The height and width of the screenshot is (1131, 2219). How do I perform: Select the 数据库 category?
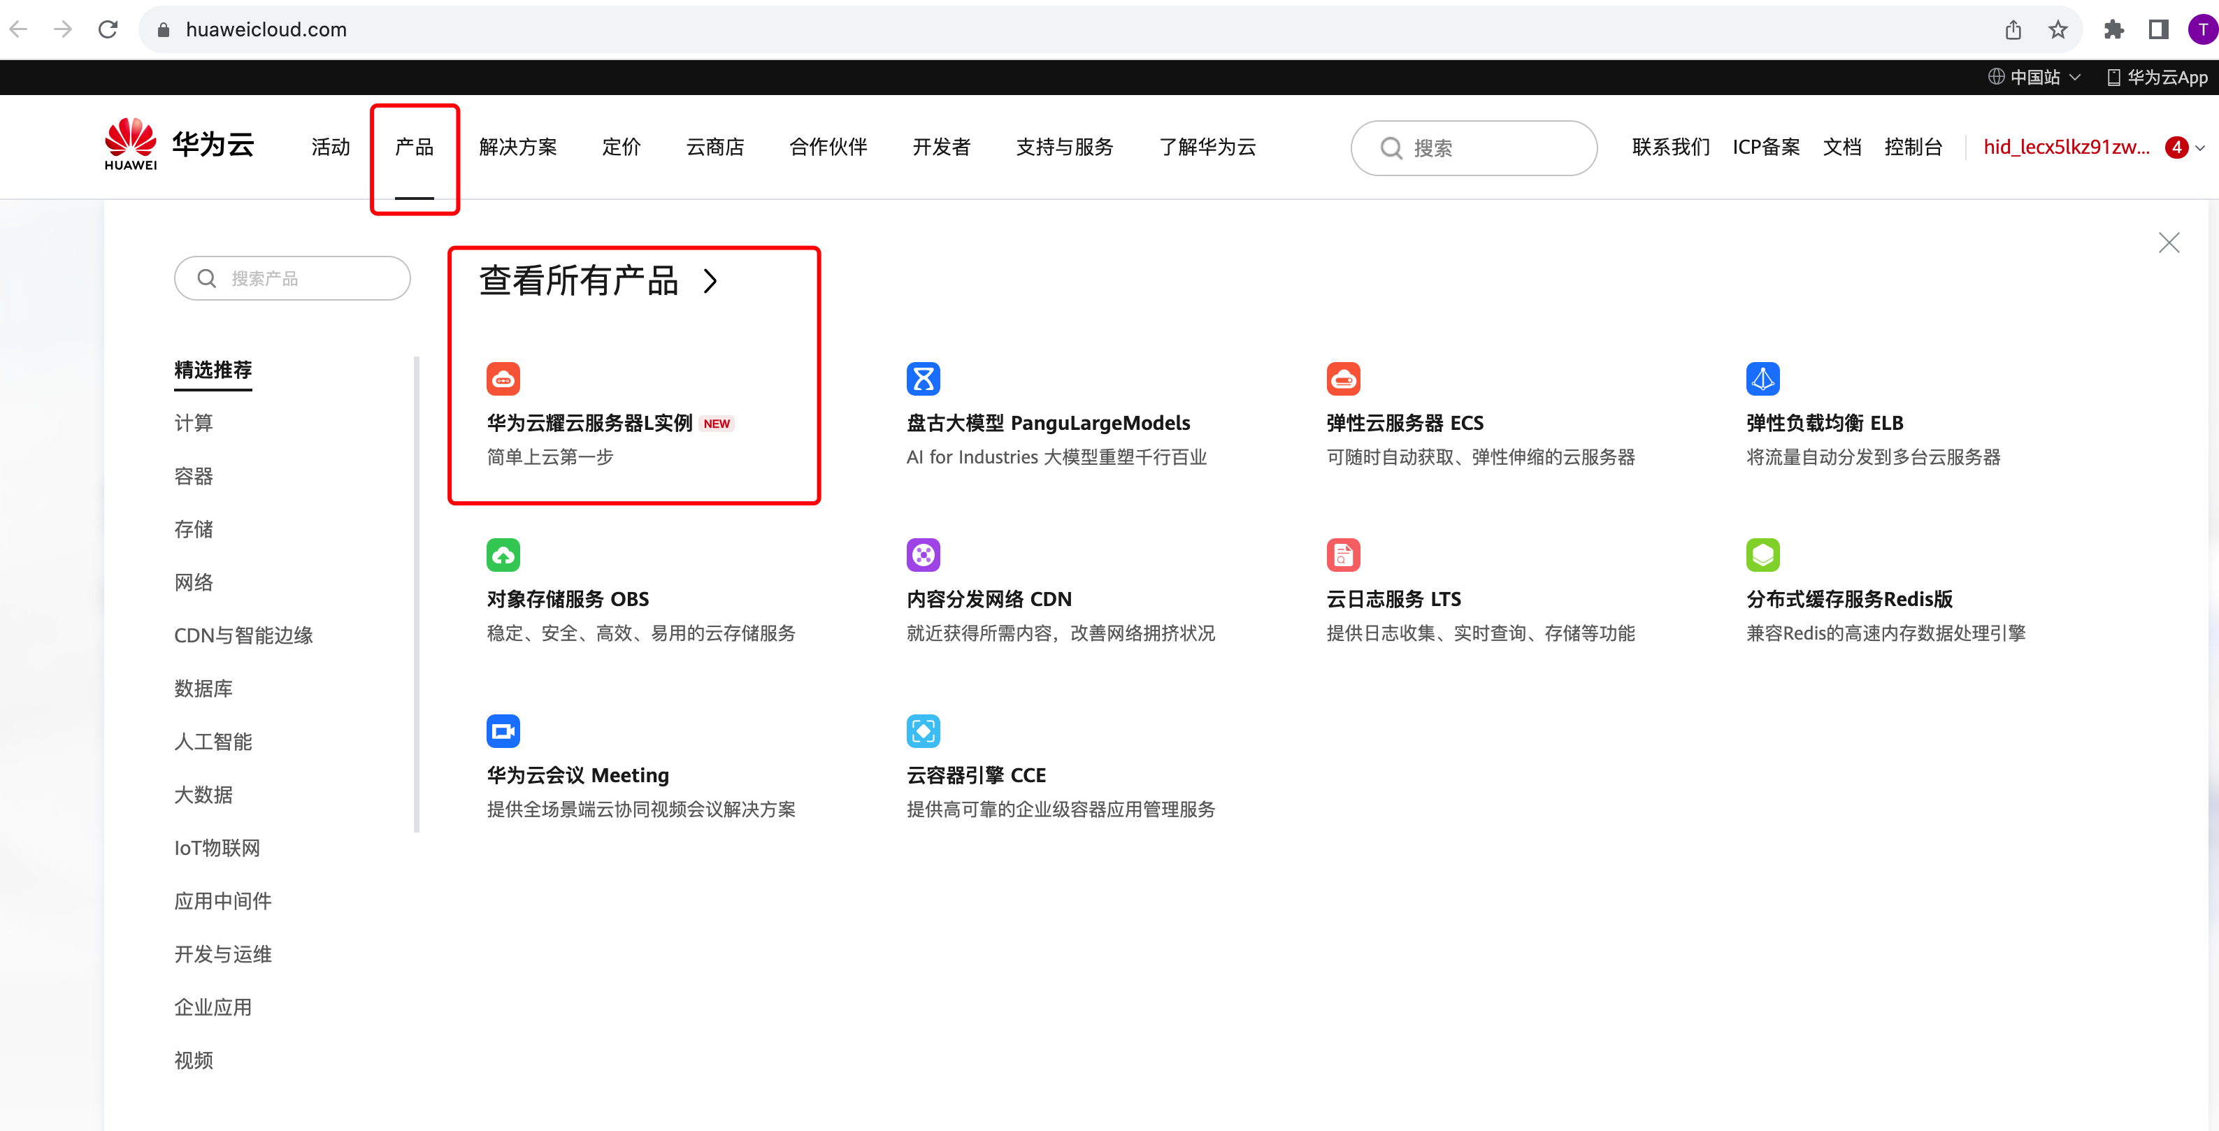203,689
